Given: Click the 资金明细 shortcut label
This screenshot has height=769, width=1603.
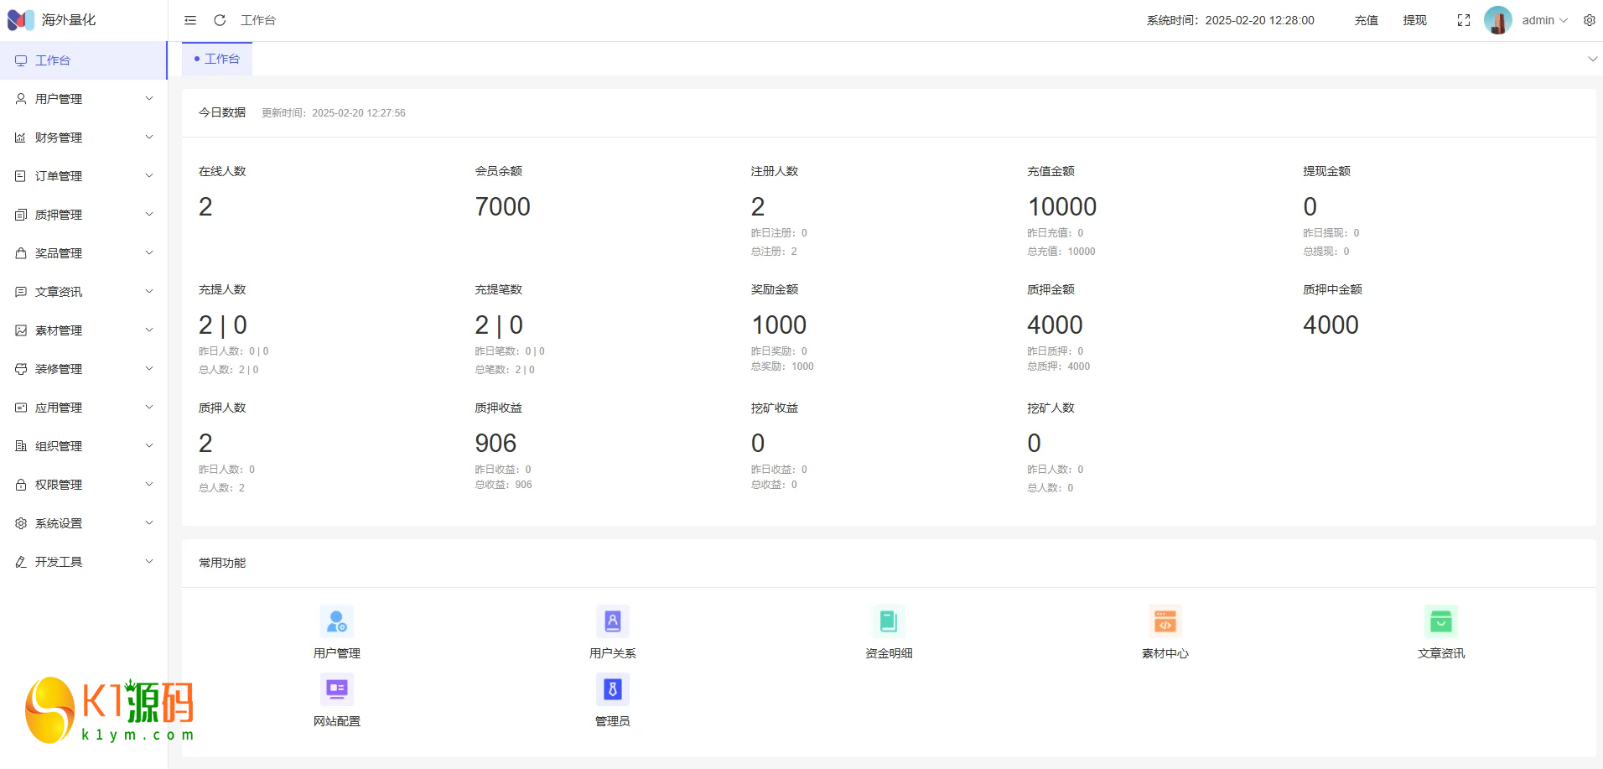Looking at the screenshot, I should click(x=889, y=653).
